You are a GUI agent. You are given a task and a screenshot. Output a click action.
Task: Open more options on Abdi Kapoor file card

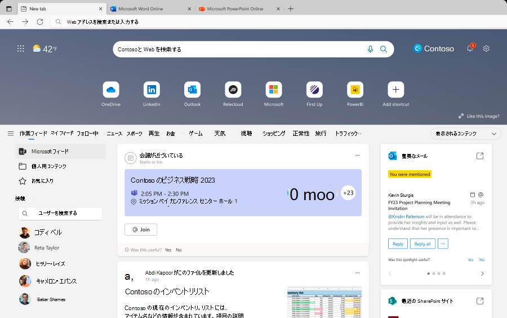click(357, 273)
